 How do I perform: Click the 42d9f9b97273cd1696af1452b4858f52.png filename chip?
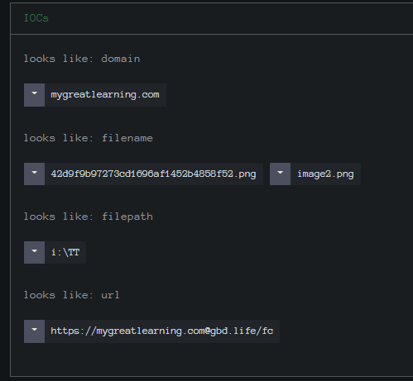[x=154, y=174]
